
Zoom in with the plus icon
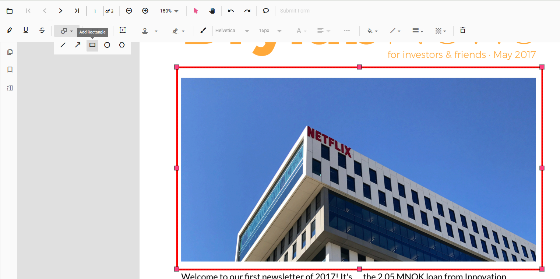click(145, 11)
